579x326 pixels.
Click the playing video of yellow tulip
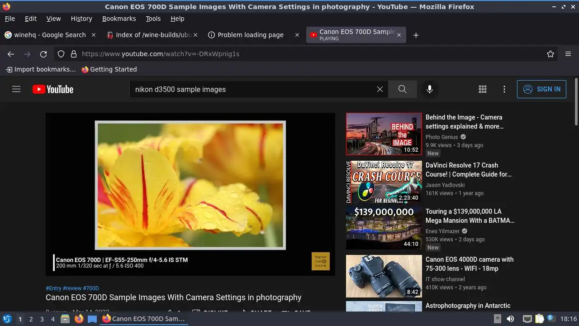(x=190, y=194)
